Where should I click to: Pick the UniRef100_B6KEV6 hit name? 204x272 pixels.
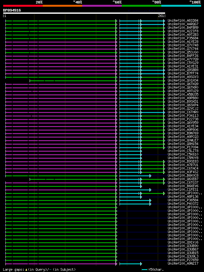183,186
